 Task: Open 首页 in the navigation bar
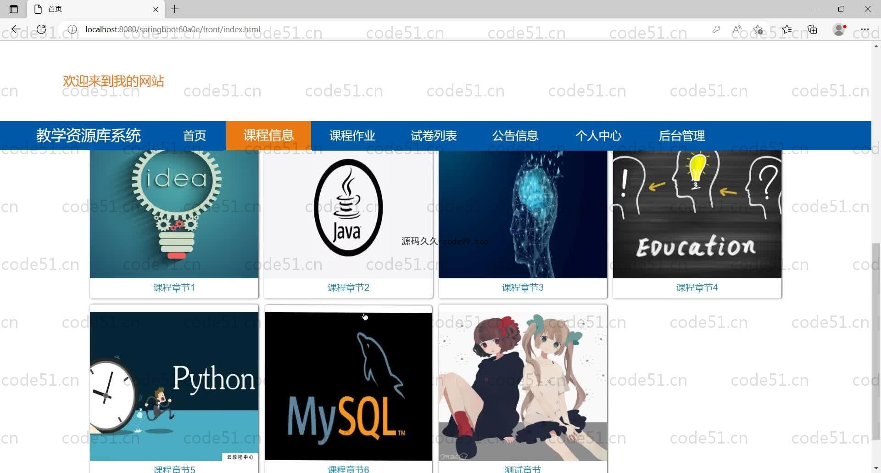tap(195, 136)
